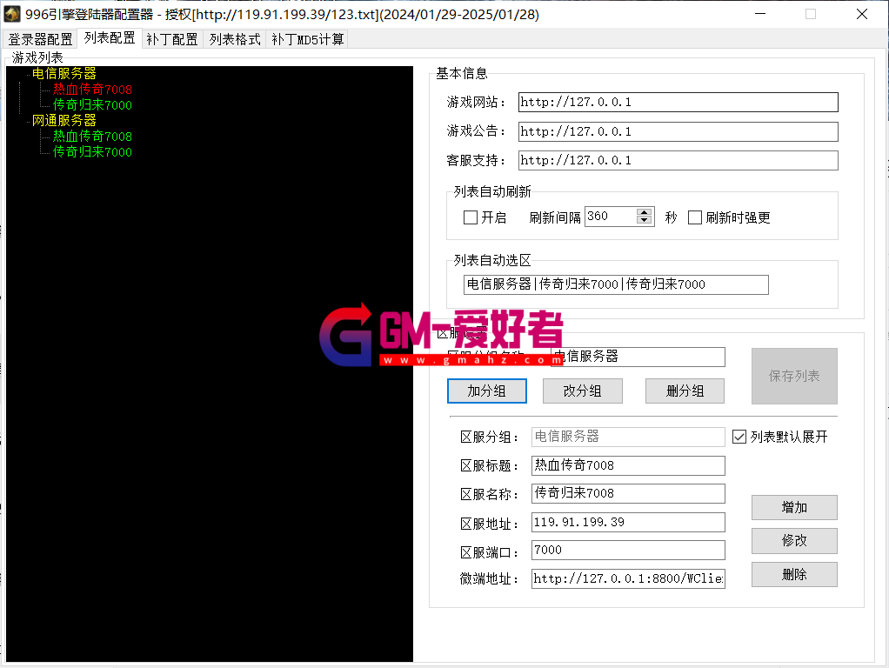The image size is (889, 668).
Task: Click the 区服名称 field with 传奇归来7008
Action: (x=628, y=493)
